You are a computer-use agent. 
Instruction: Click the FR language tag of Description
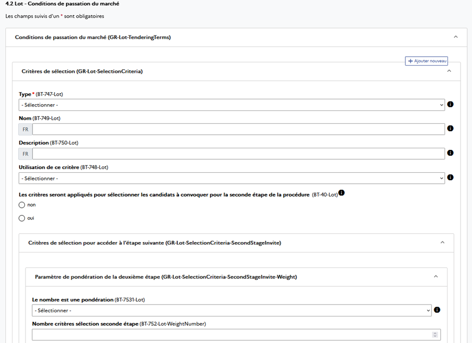(x=25, y=154)
